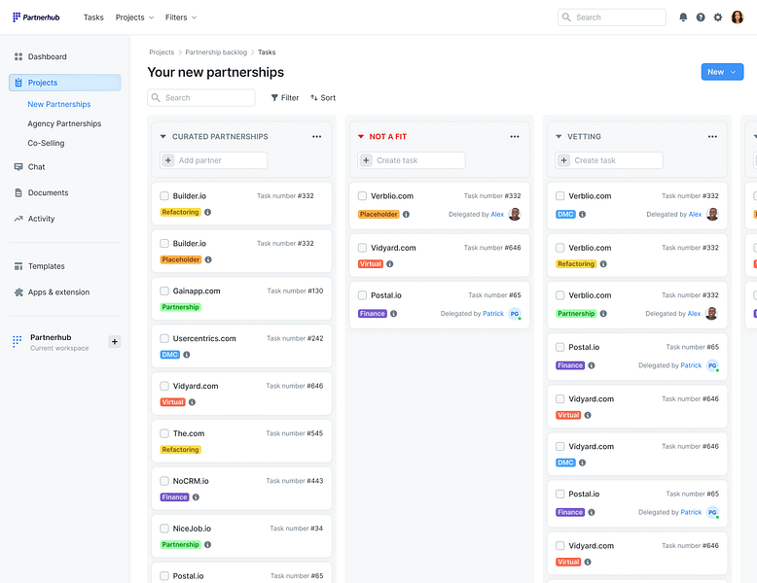Click the Projects breadcrumb link
Viewport: 757px width, 583px height.
pyautogui.click(x=162, y=52)
